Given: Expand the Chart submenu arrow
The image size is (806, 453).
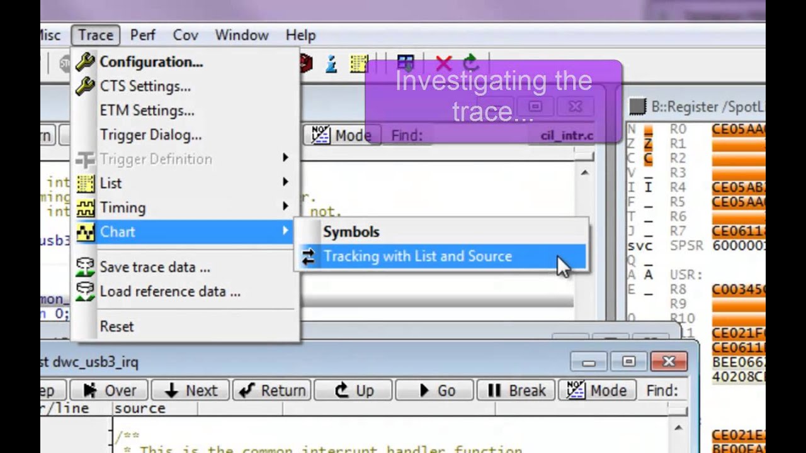Looking at the screenshot, I should [x=285, y=232].
